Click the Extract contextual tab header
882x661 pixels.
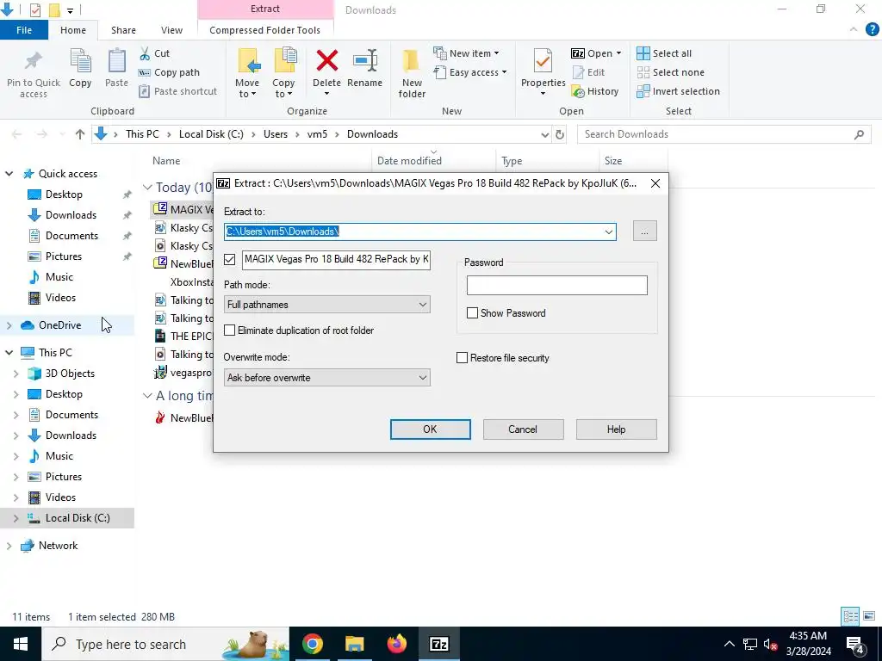coord(265,9)
